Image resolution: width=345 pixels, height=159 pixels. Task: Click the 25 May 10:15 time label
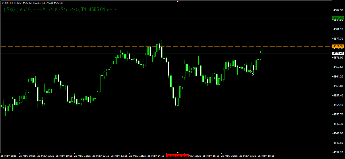coord(46,156)
